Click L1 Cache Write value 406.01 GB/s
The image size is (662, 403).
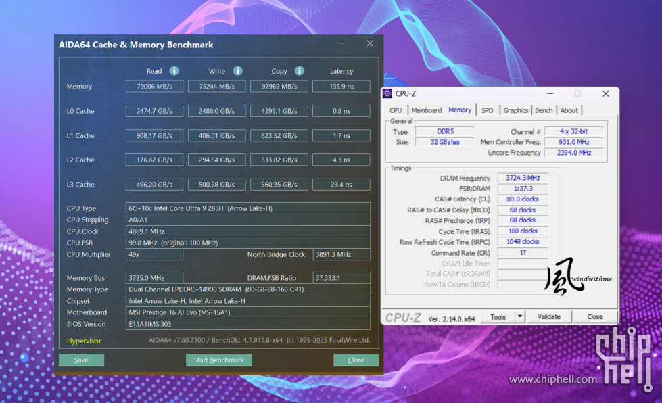(x=216, y=135)
